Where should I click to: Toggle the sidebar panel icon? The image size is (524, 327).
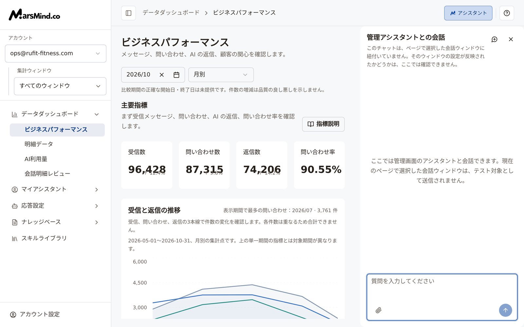tap(128, 13)
